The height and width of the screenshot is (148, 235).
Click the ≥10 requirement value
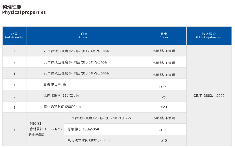click(164, 141)
